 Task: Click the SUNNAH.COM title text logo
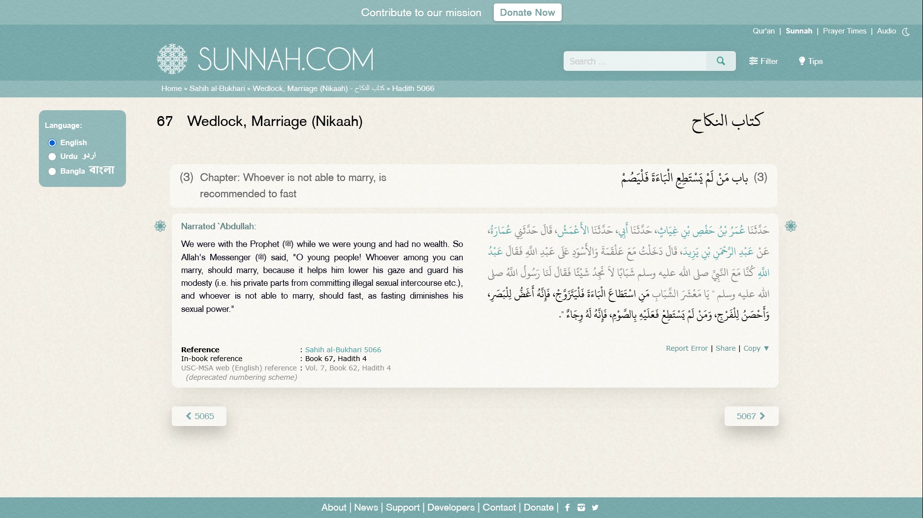tap(286, 60)
